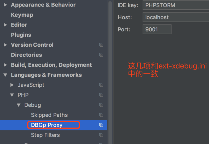Viewport: 209px width, 144px height.
Task: Click project-level icon beside JavaScript
Action: point(101,85)
